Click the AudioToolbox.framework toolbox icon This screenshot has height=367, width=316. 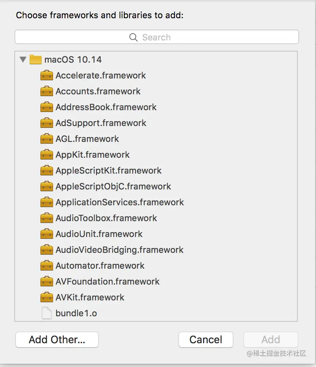pos(47,218)
